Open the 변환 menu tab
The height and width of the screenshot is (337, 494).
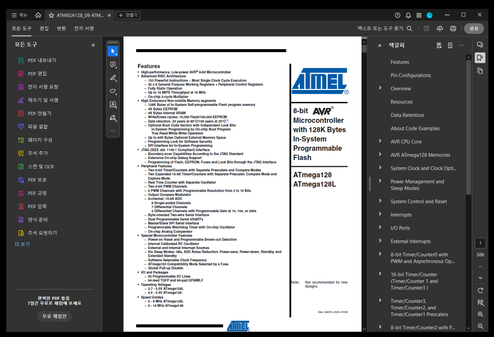pyautogui.click(x=61, y=28)
